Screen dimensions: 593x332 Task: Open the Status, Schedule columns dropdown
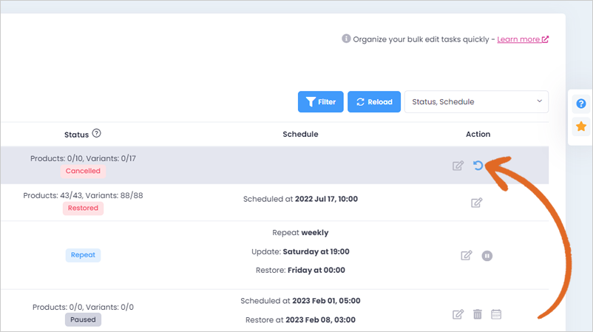click(476, 102)
